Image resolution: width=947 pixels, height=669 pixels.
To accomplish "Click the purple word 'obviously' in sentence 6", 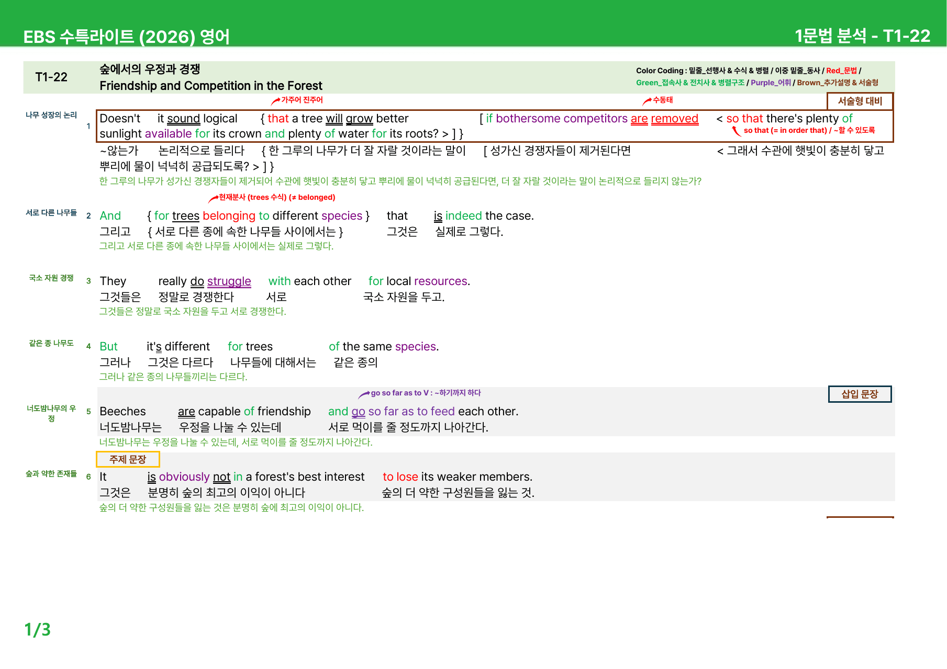I will [x=184, y=477].
